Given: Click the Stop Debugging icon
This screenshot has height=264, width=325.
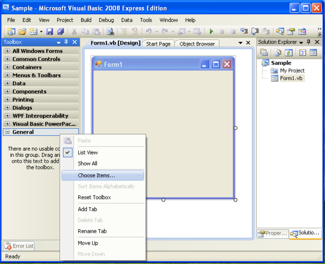Looking at the screenshot, I should [233, 32].
